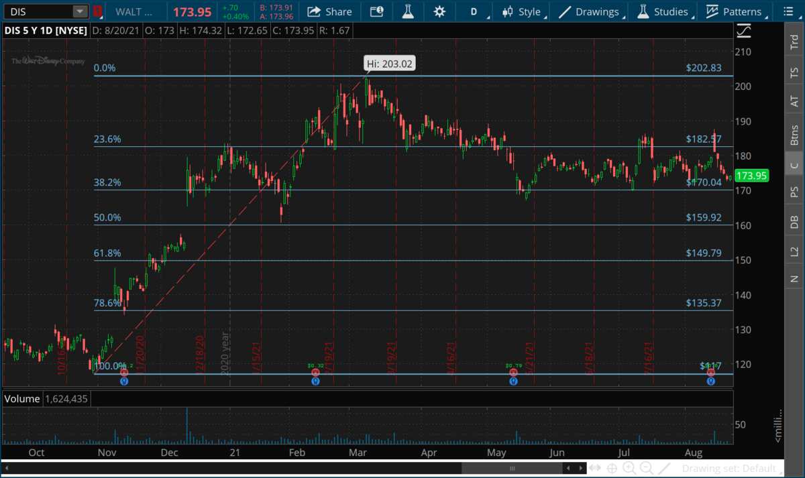Open chart settings gear icon
This screenshot has height=478, width=805.
439,11
